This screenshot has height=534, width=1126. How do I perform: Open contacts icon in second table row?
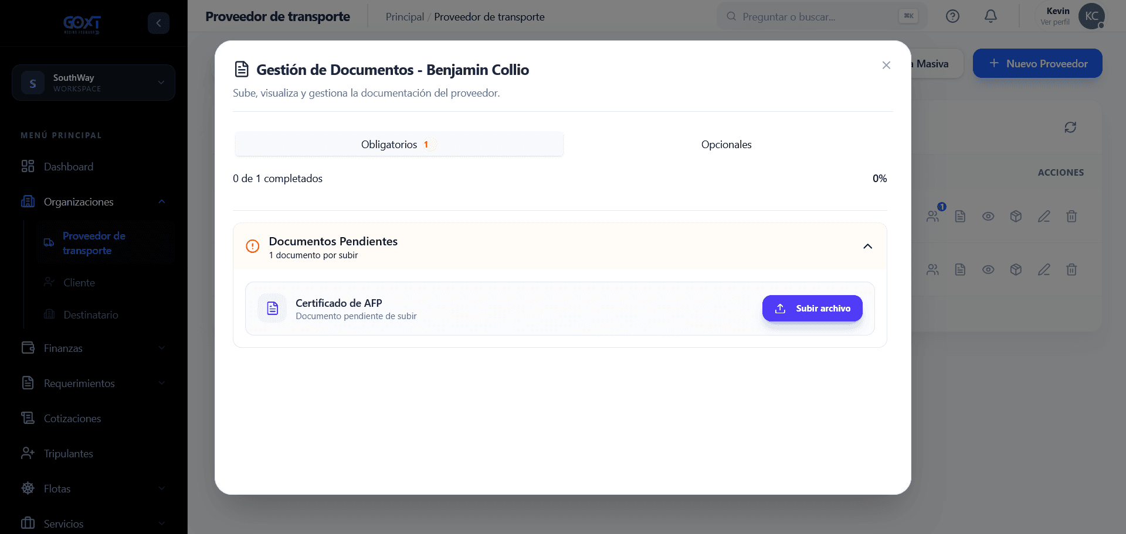(x=933, y=269)
